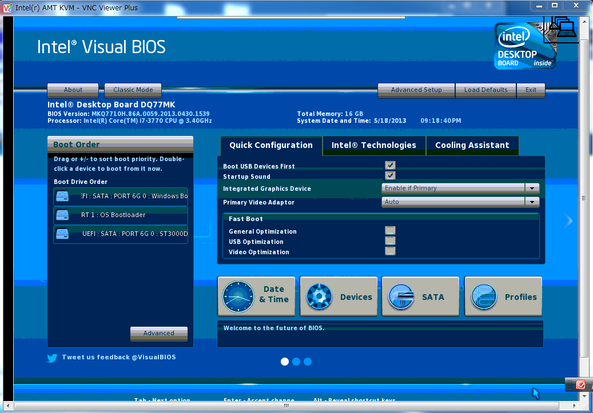The width and height of the screenshot is (593, 413).
Task: Switch to Classic Mode
Action: (x=133, y=90)
